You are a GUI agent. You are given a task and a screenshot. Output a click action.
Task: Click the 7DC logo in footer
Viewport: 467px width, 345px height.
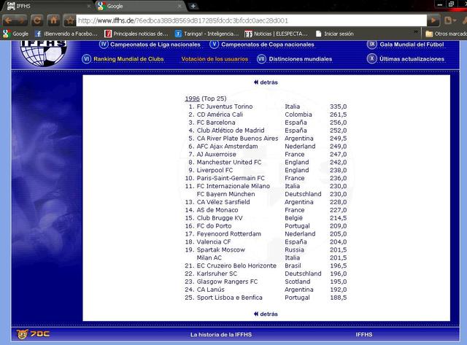(x=33, y=334)
